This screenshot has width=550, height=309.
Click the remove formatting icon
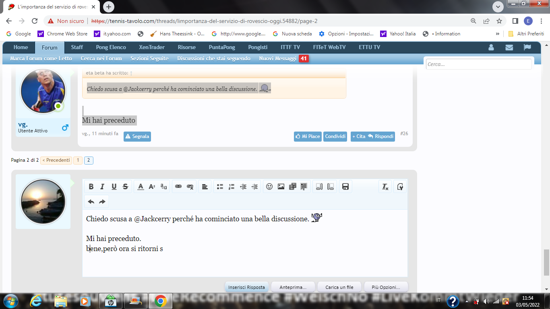click(x=385, y=187)
